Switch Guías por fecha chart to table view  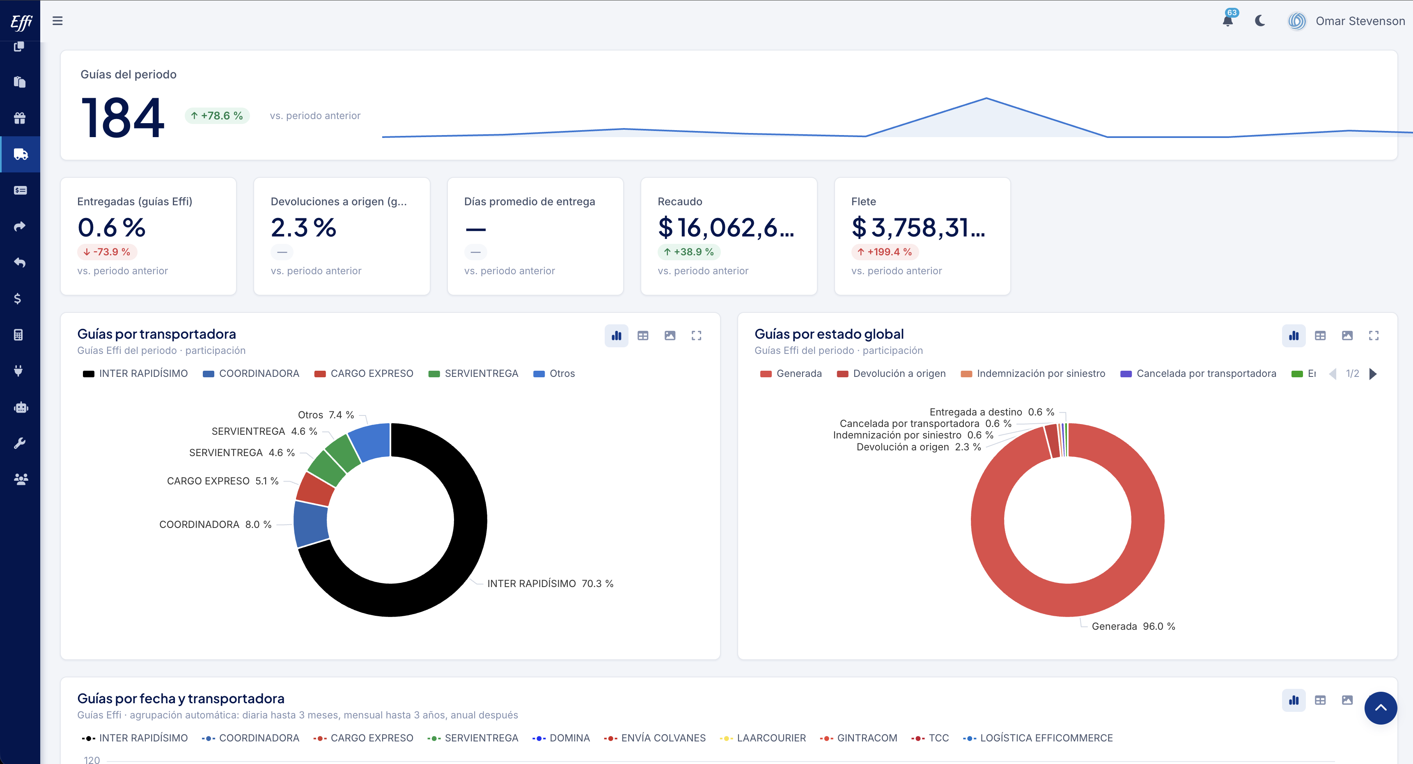click(x=1320, y=700)
